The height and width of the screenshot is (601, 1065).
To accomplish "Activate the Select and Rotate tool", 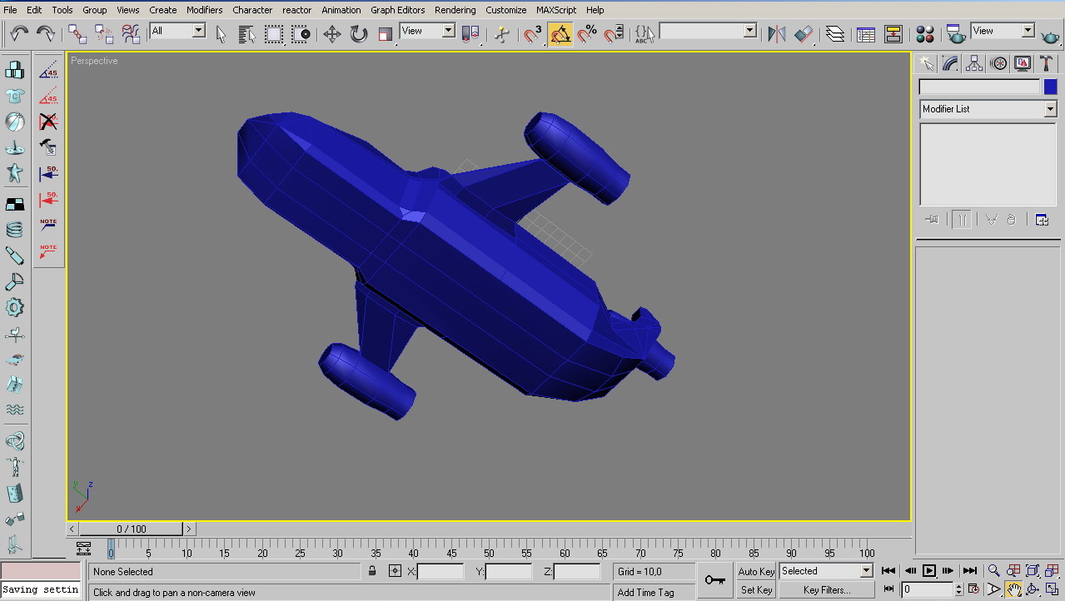I will coord(359,34).
